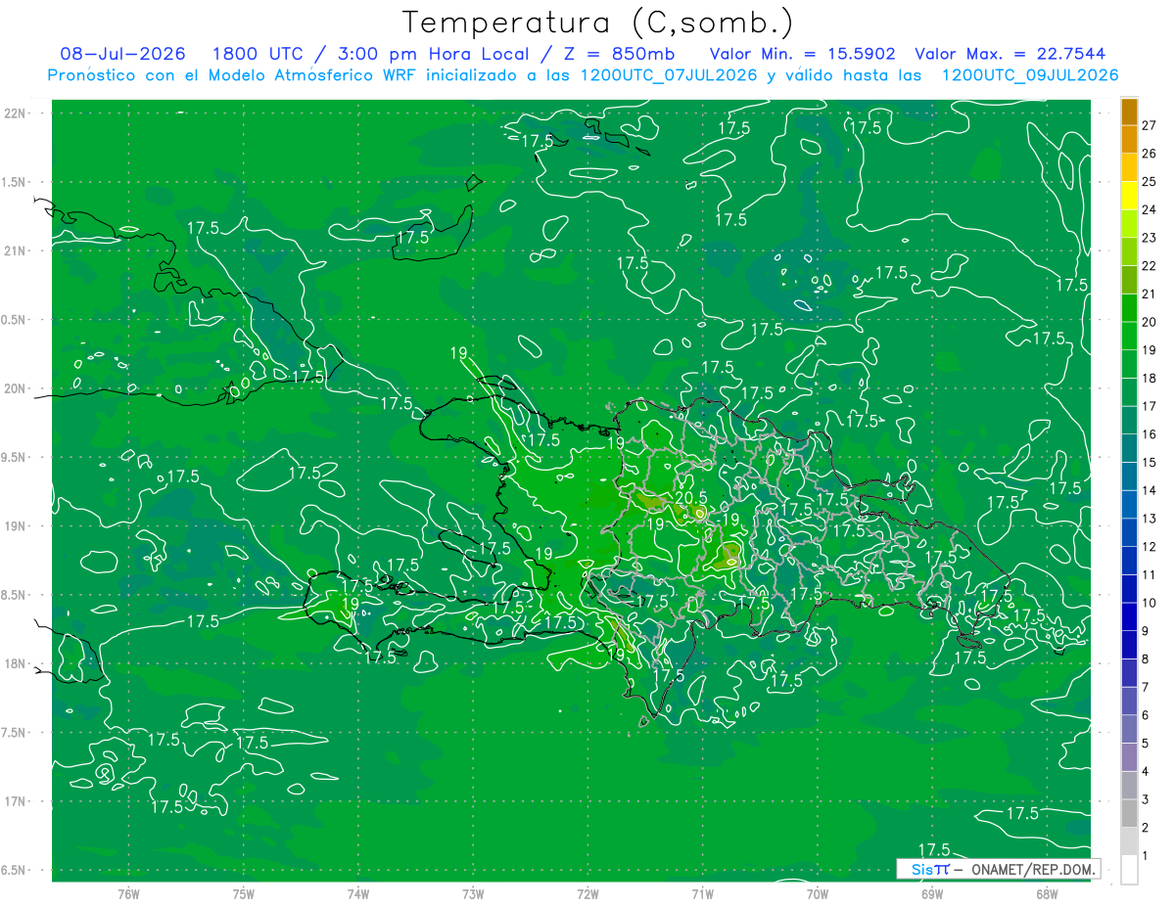Click the legend value "20"
The height and width of the screenshot is (907, 1175).
point(1149,322)
